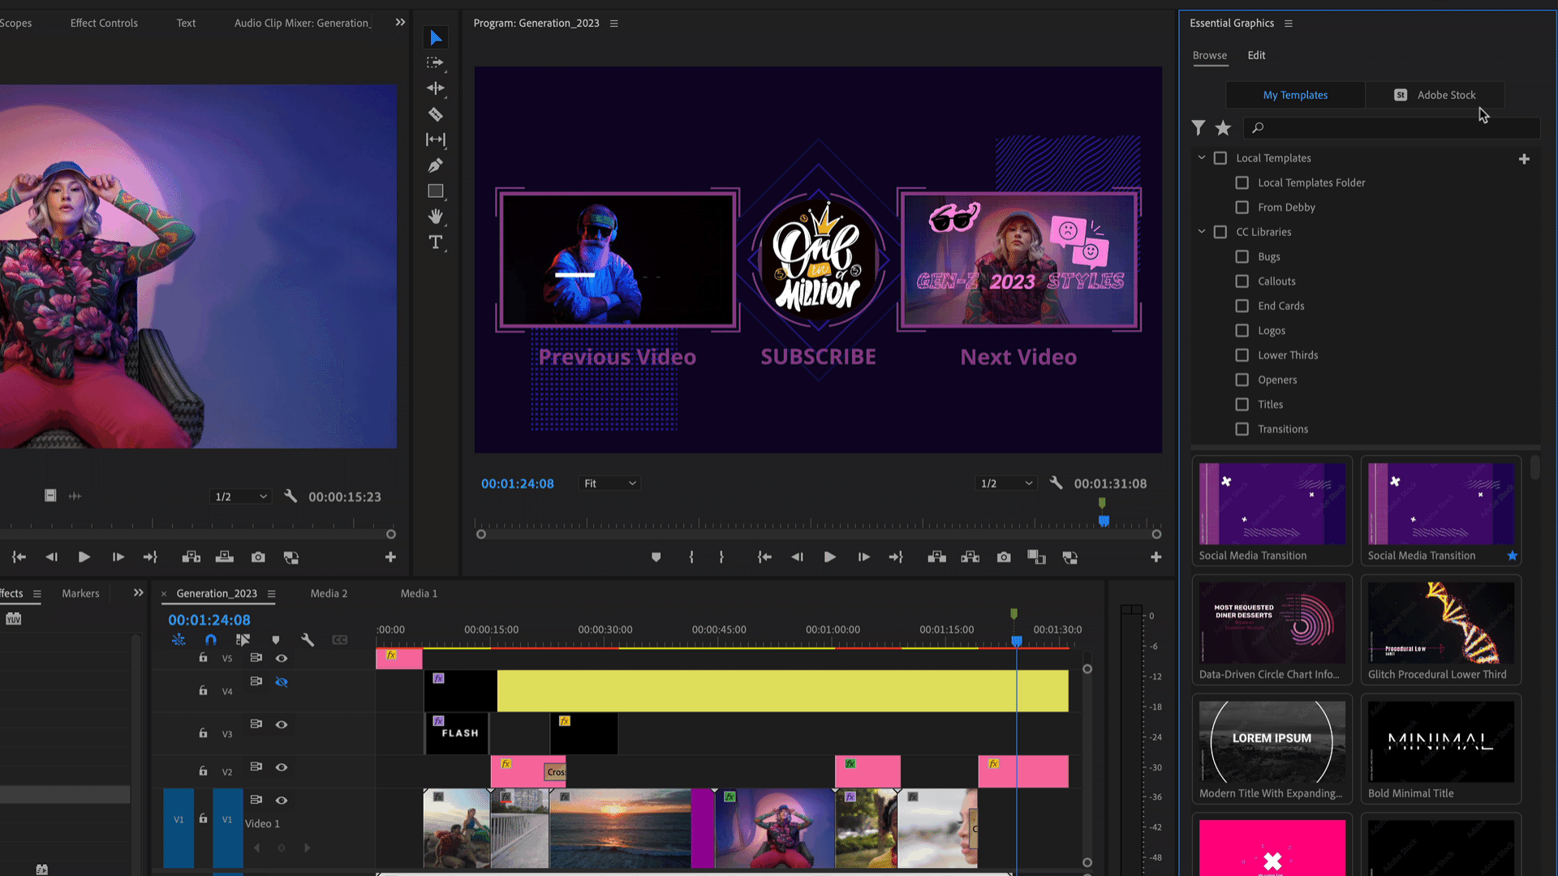Open the Fit zoom level dropdown
Image resolution: width=1558 pixels, height=876 pixels.
point(610,483)
